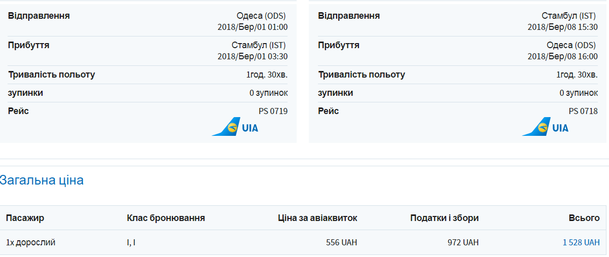Click the Стамбул (IST) arrival city in the left card
This screenshot has height=257, width=609.
tap(259, 45)
